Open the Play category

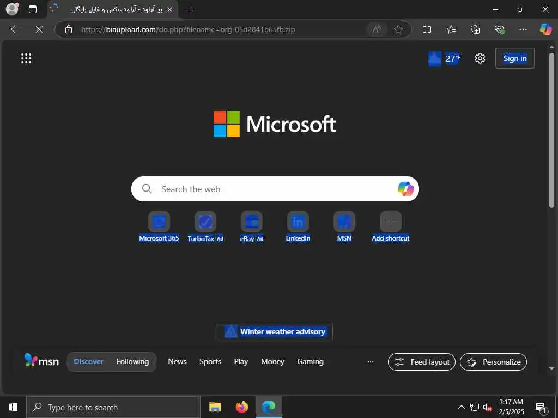(241, 362)
